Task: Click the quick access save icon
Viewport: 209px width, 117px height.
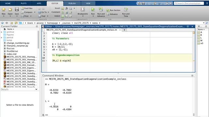Action: tap(143, 3)
